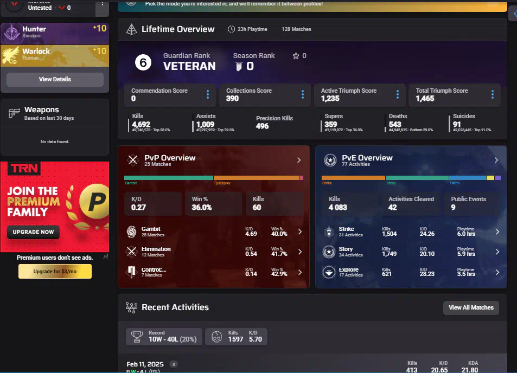
Task: Click the Recent Activities icon
Action: pos(131,307)
